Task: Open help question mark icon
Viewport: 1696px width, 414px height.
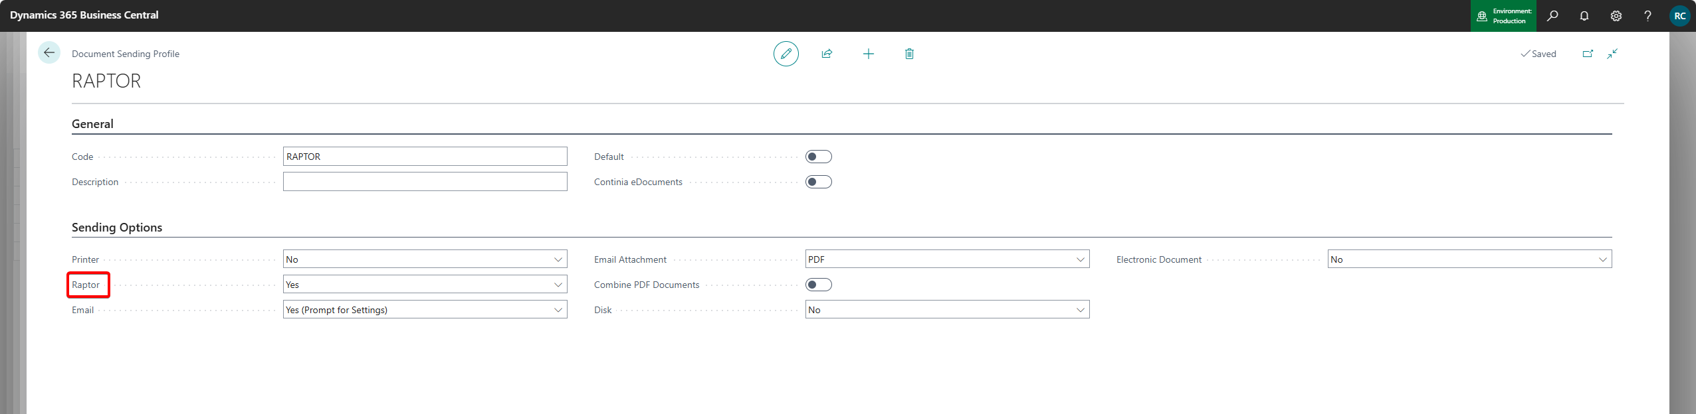Action: pyautogui.click(x=1647, y=16)
